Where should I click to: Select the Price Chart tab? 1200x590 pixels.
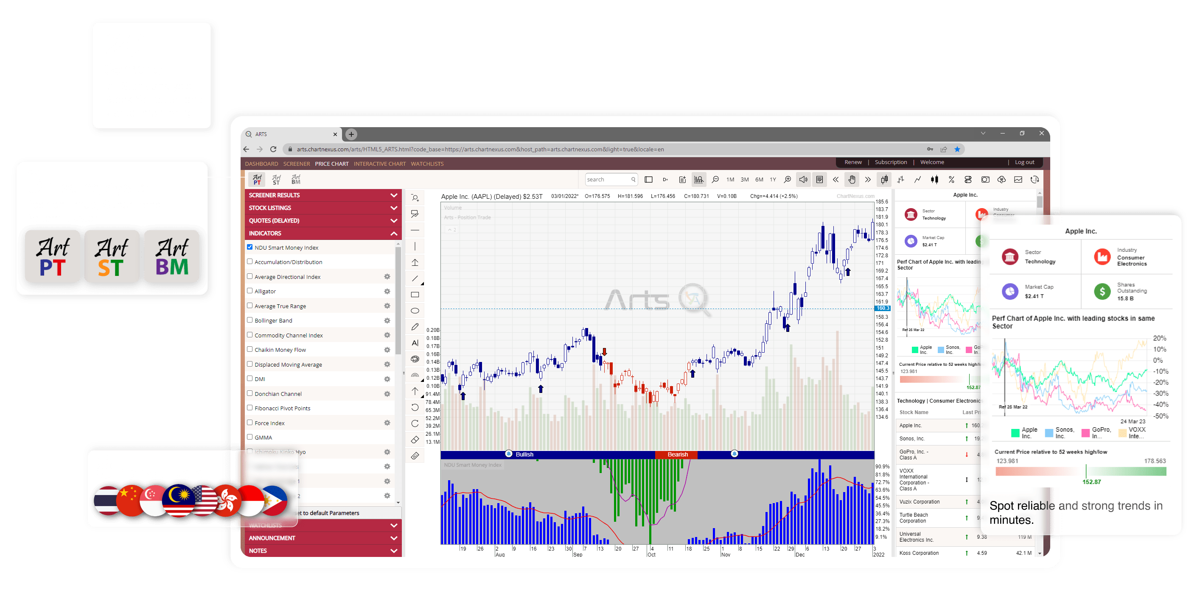point(332,164)
